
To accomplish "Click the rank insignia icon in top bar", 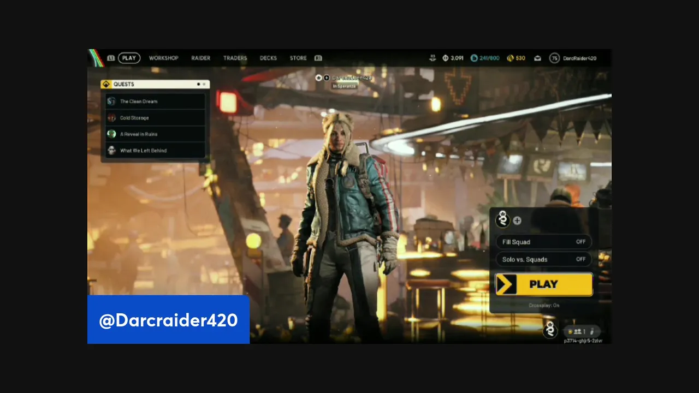I will [x=433, y=58].
